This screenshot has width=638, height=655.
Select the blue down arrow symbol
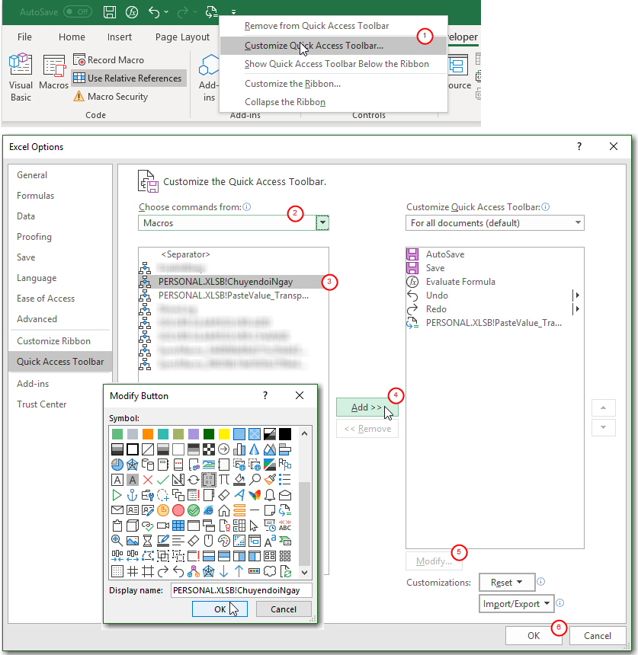click(223, 571)
